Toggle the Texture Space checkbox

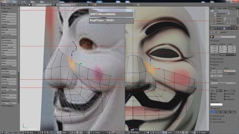click(x=225, y=94)
